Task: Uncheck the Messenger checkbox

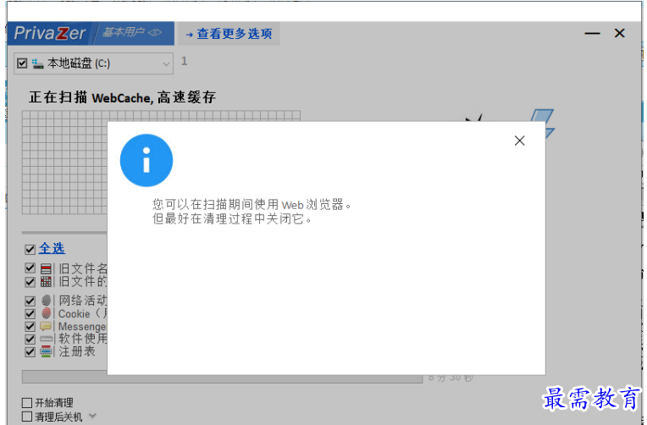Action: point(30,327)
